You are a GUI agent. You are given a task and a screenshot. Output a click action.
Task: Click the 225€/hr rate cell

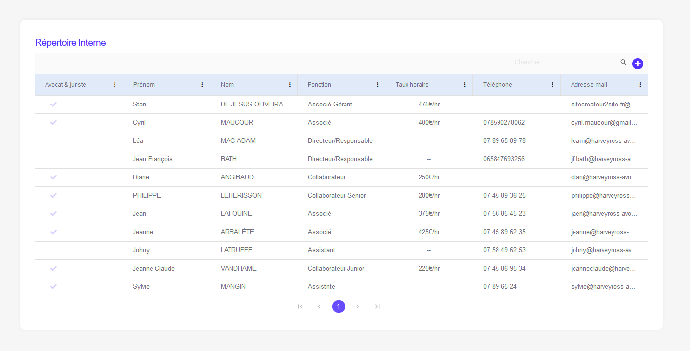click(429, 269)
